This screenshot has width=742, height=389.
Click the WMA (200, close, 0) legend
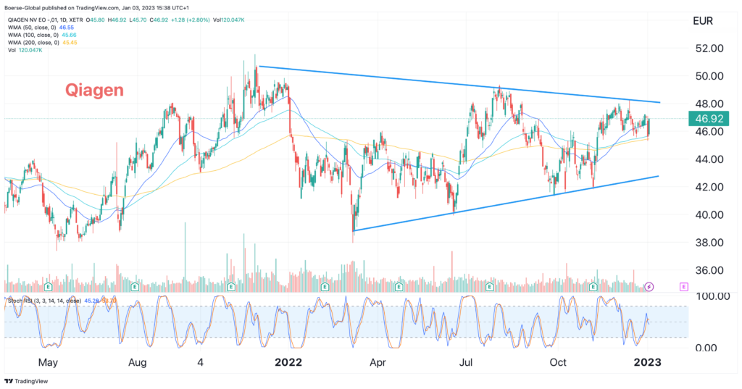(x=35, y=43)
